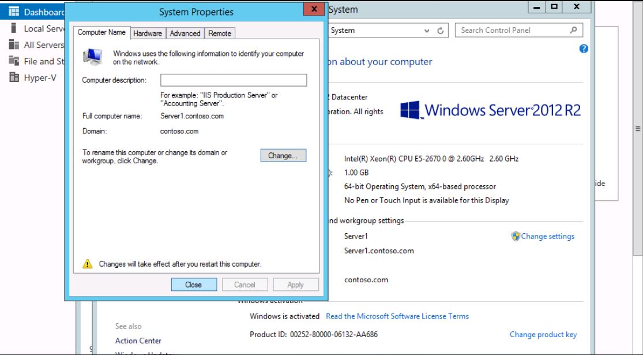Click Close in System Properties dialog
This screenshot has height=355, width=643.
[x=194, y=285]
